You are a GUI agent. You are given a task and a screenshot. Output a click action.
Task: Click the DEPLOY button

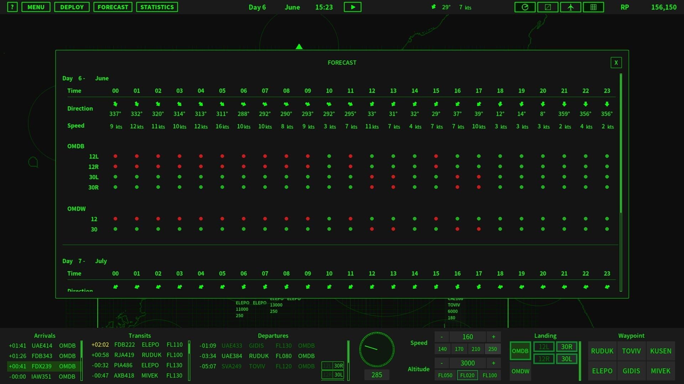[72, 7]
